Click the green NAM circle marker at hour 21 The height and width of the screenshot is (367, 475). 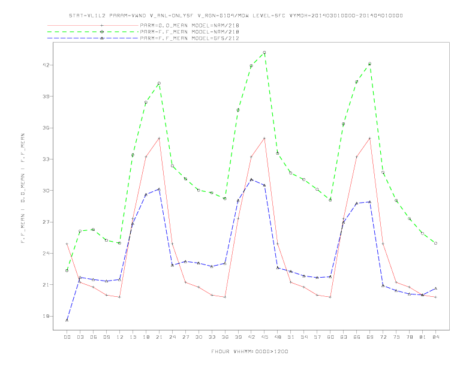(x=159, y=83)
